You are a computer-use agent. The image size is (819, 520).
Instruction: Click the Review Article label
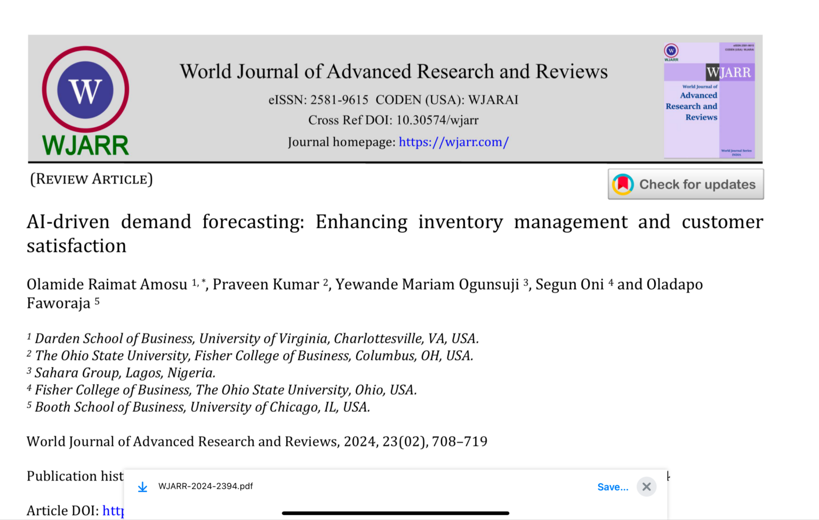point(91,179)
